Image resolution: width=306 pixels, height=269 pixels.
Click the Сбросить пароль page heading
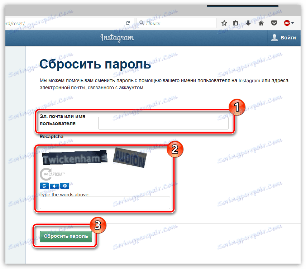95,64
